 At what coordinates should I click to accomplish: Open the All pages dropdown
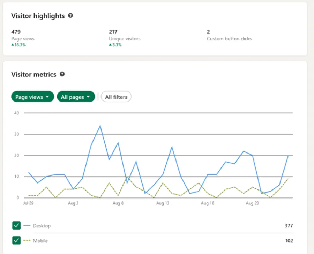coord(76,97)
